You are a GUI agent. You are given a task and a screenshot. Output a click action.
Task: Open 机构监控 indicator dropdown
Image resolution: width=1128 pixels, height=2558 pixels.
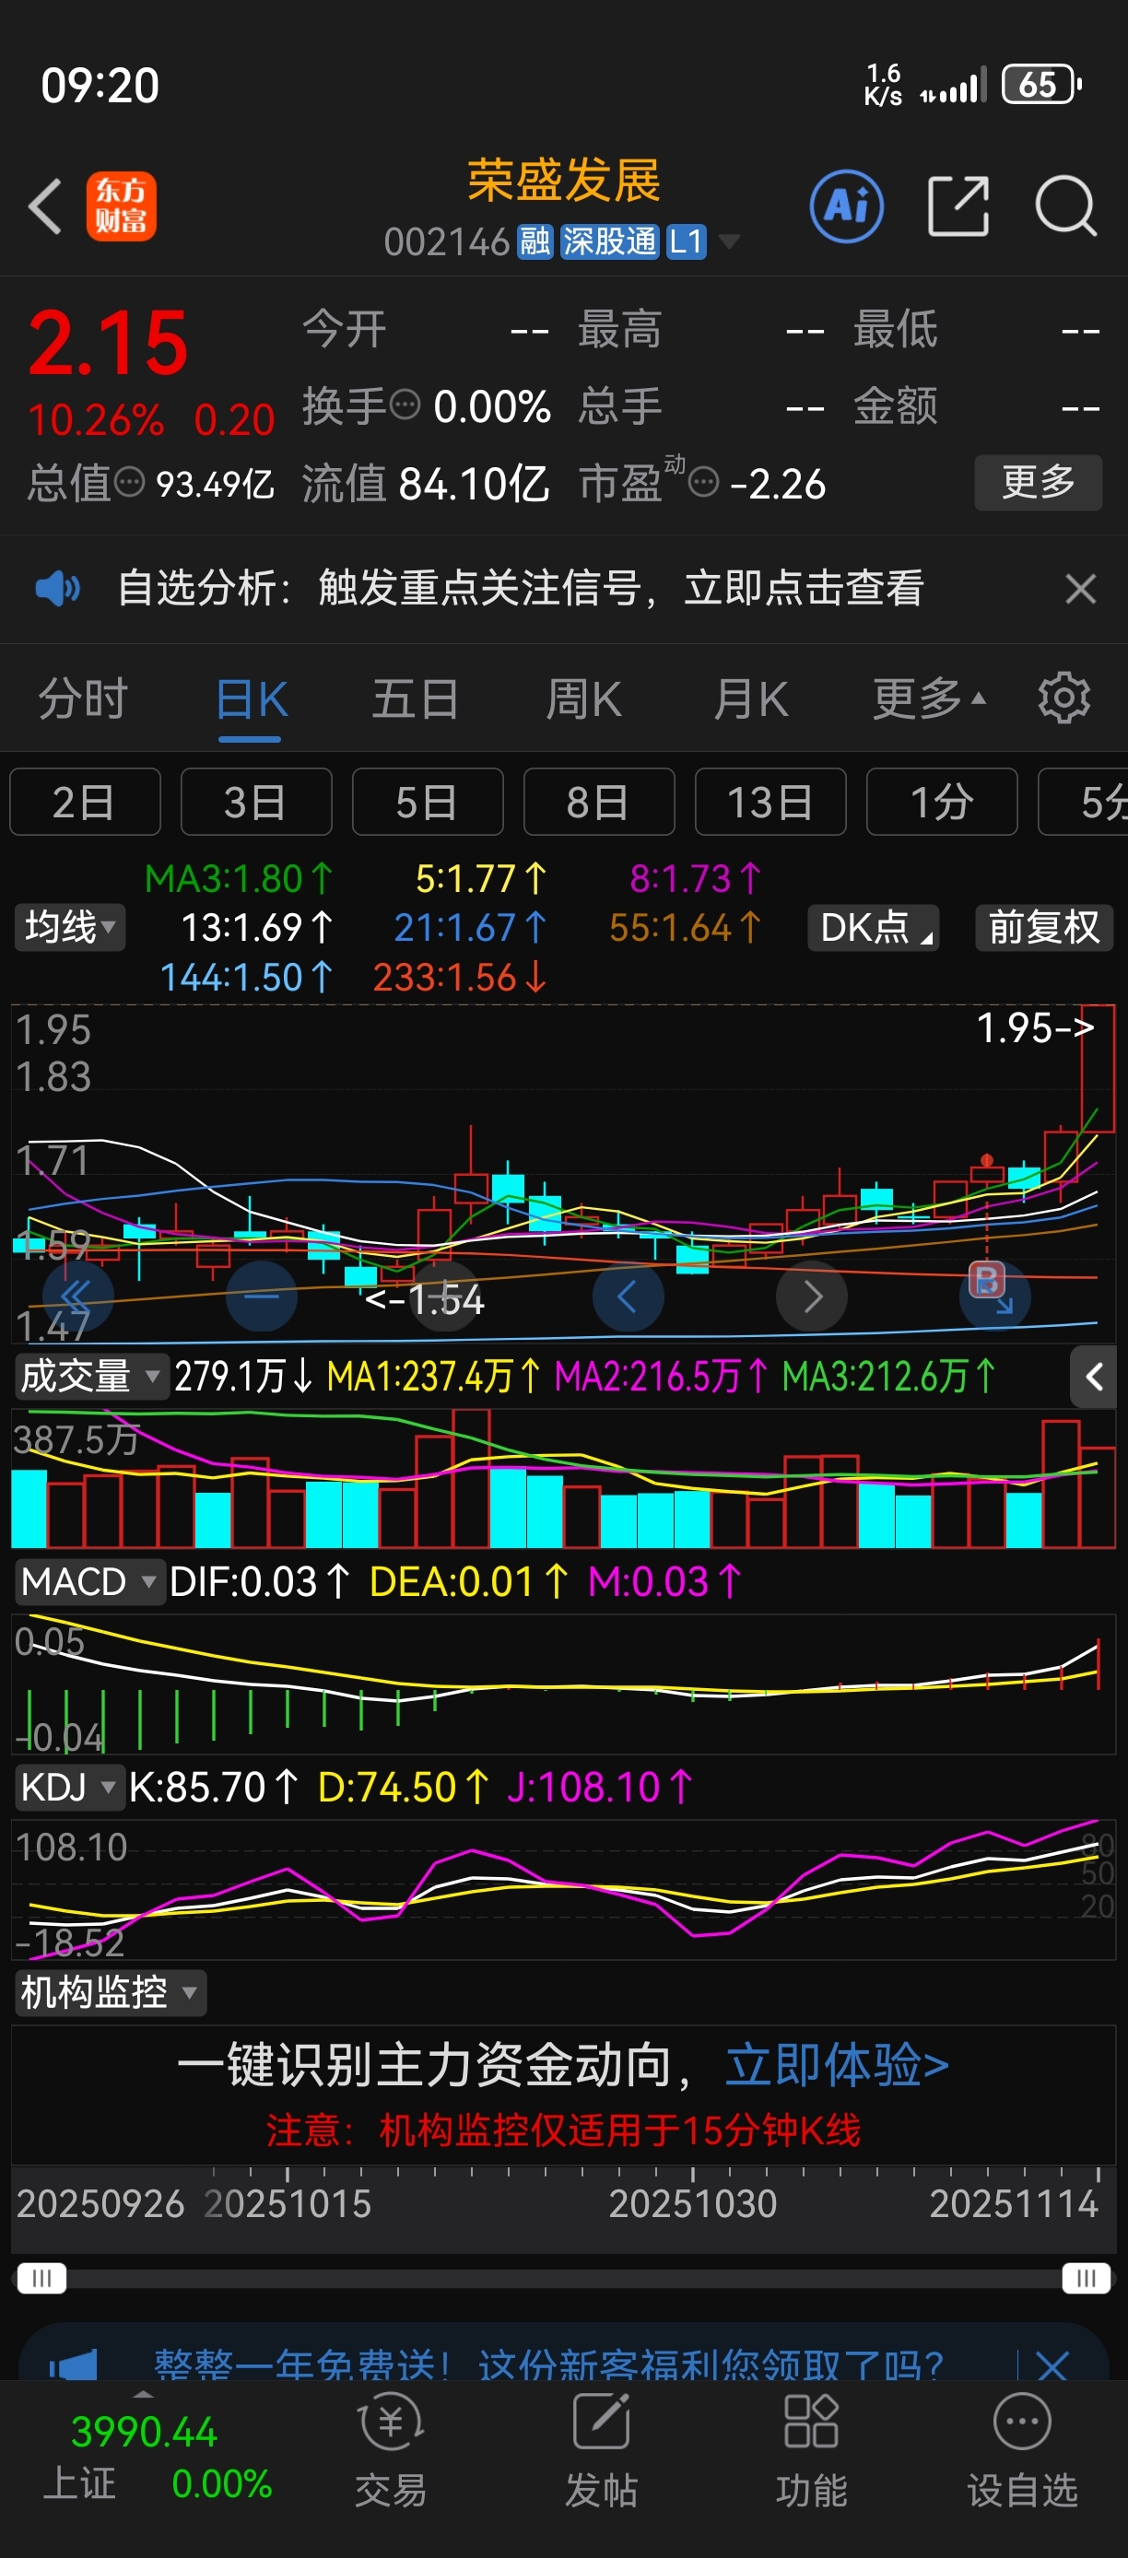click(111, 1993)
